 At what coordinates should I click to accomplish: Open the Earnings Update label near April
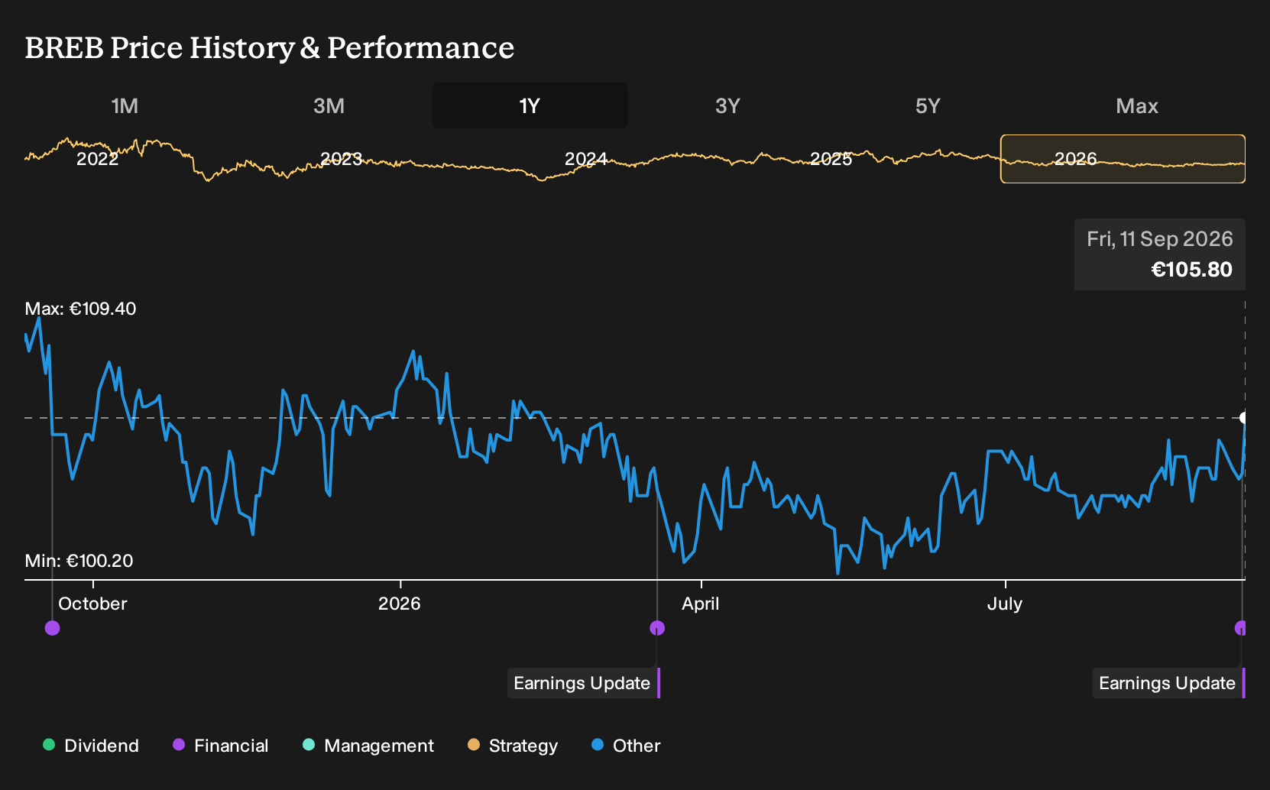point(584,683)
